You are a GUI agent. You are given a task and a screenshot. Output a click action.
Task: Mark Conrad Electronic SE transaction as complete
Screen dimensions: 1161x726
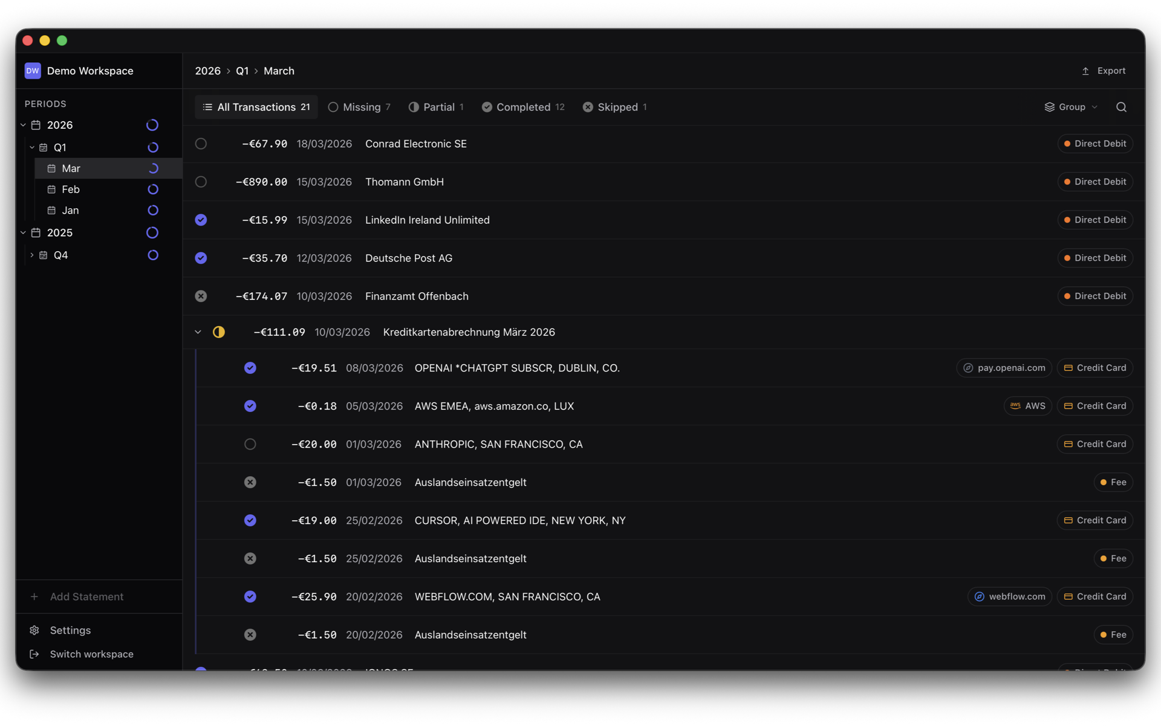click(201, 144)
